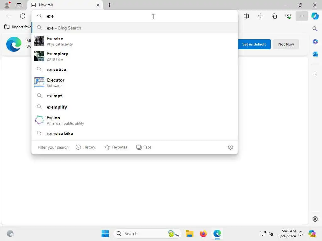Click the address bar containing 'exe'
322x241 pixels.
135,16
